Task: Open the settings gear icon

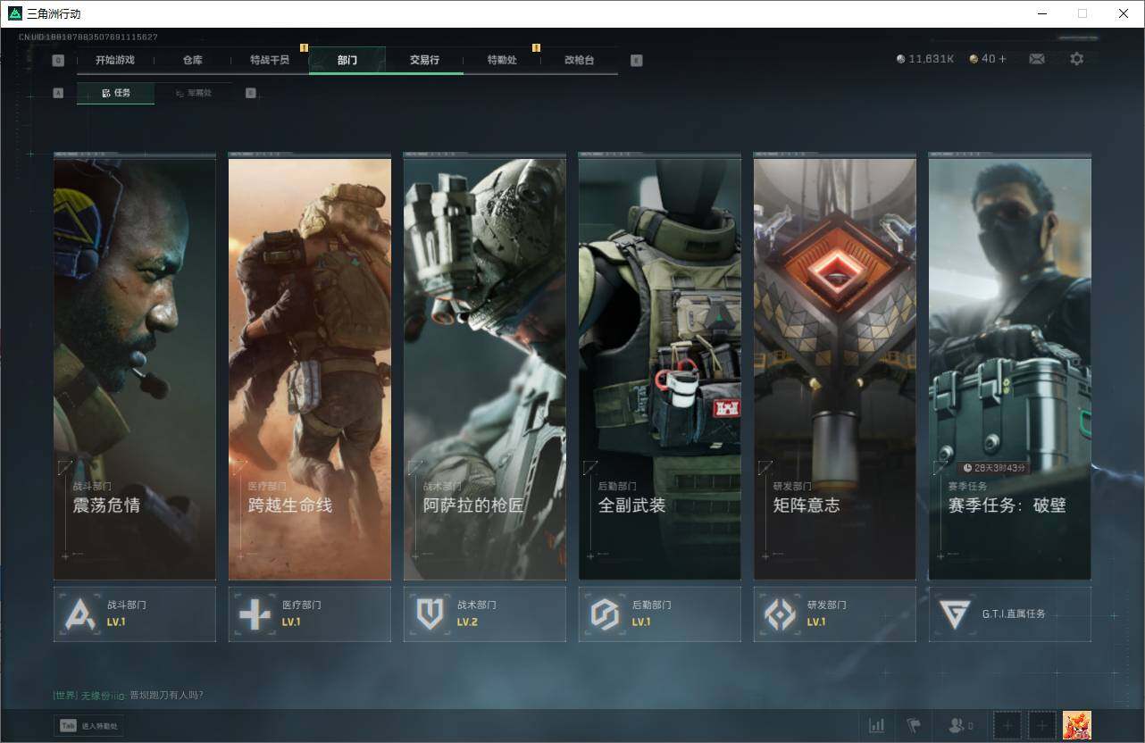Action: 1077,59
